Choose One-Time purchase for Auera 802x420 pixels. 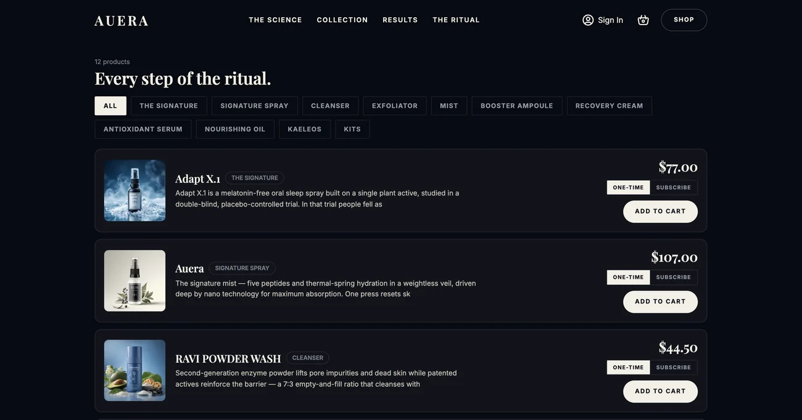[628, 278]
